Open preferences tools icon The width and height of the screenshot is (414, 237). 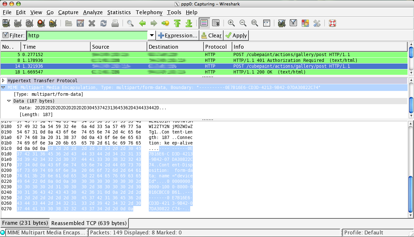click(317, 23)
